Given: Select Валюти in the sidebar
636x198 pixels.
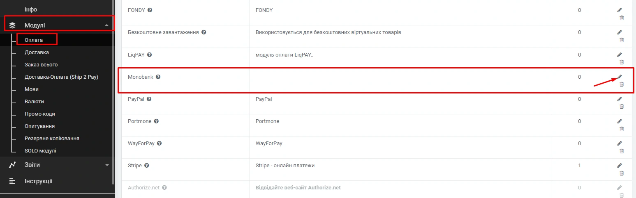Looking at the screenshot, I should (34, 102).
